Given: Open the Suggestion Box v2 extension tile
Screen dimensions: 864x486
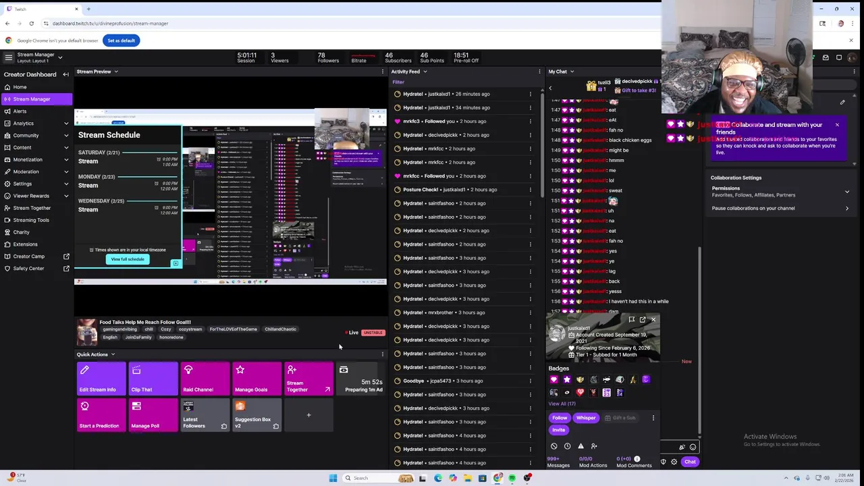Looking at the screenshot, I should (x=257, y=415).
